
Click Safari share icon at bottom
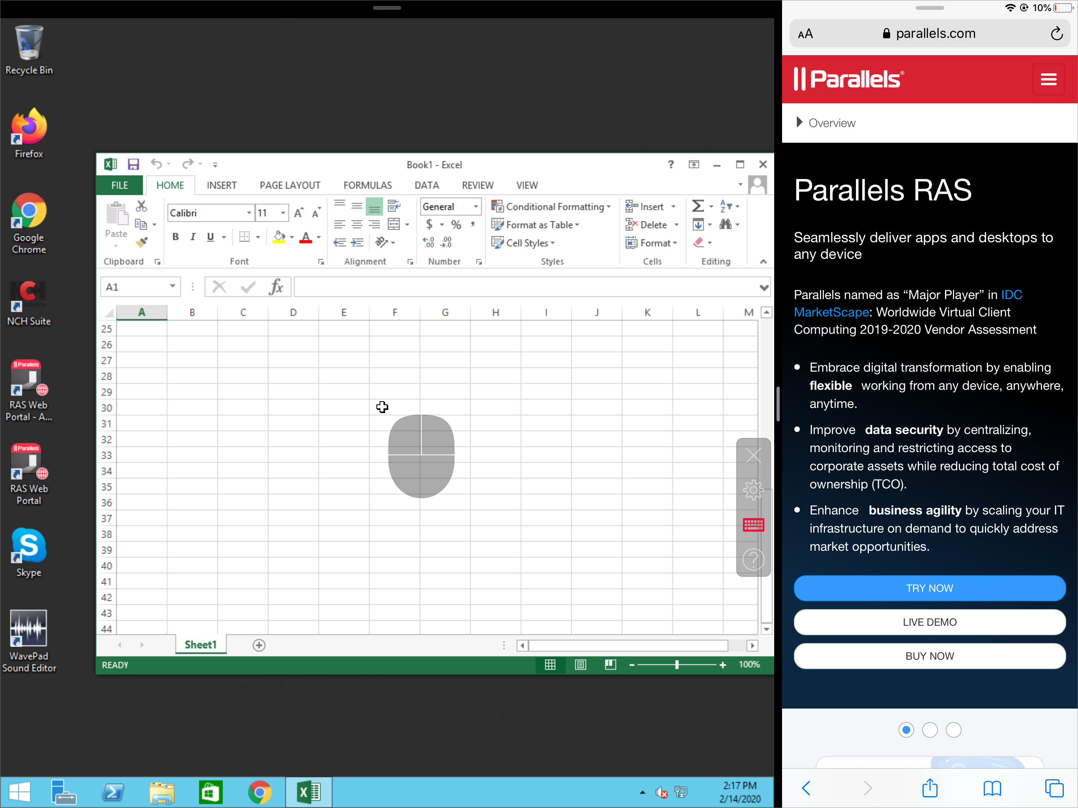pos(929,788)
